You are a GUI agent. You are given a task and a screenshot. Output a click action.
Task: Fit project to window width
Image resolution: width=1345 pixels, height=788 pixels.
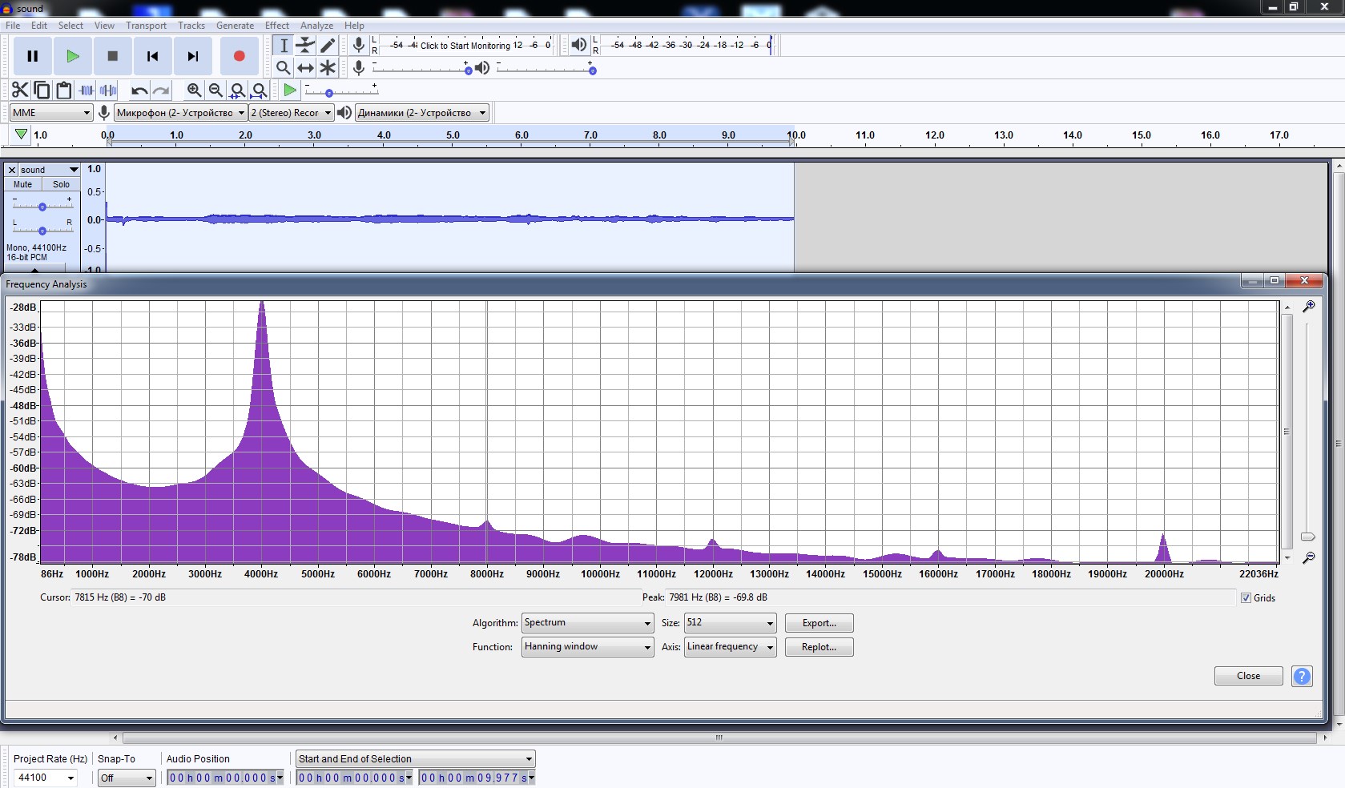(259, 90)
